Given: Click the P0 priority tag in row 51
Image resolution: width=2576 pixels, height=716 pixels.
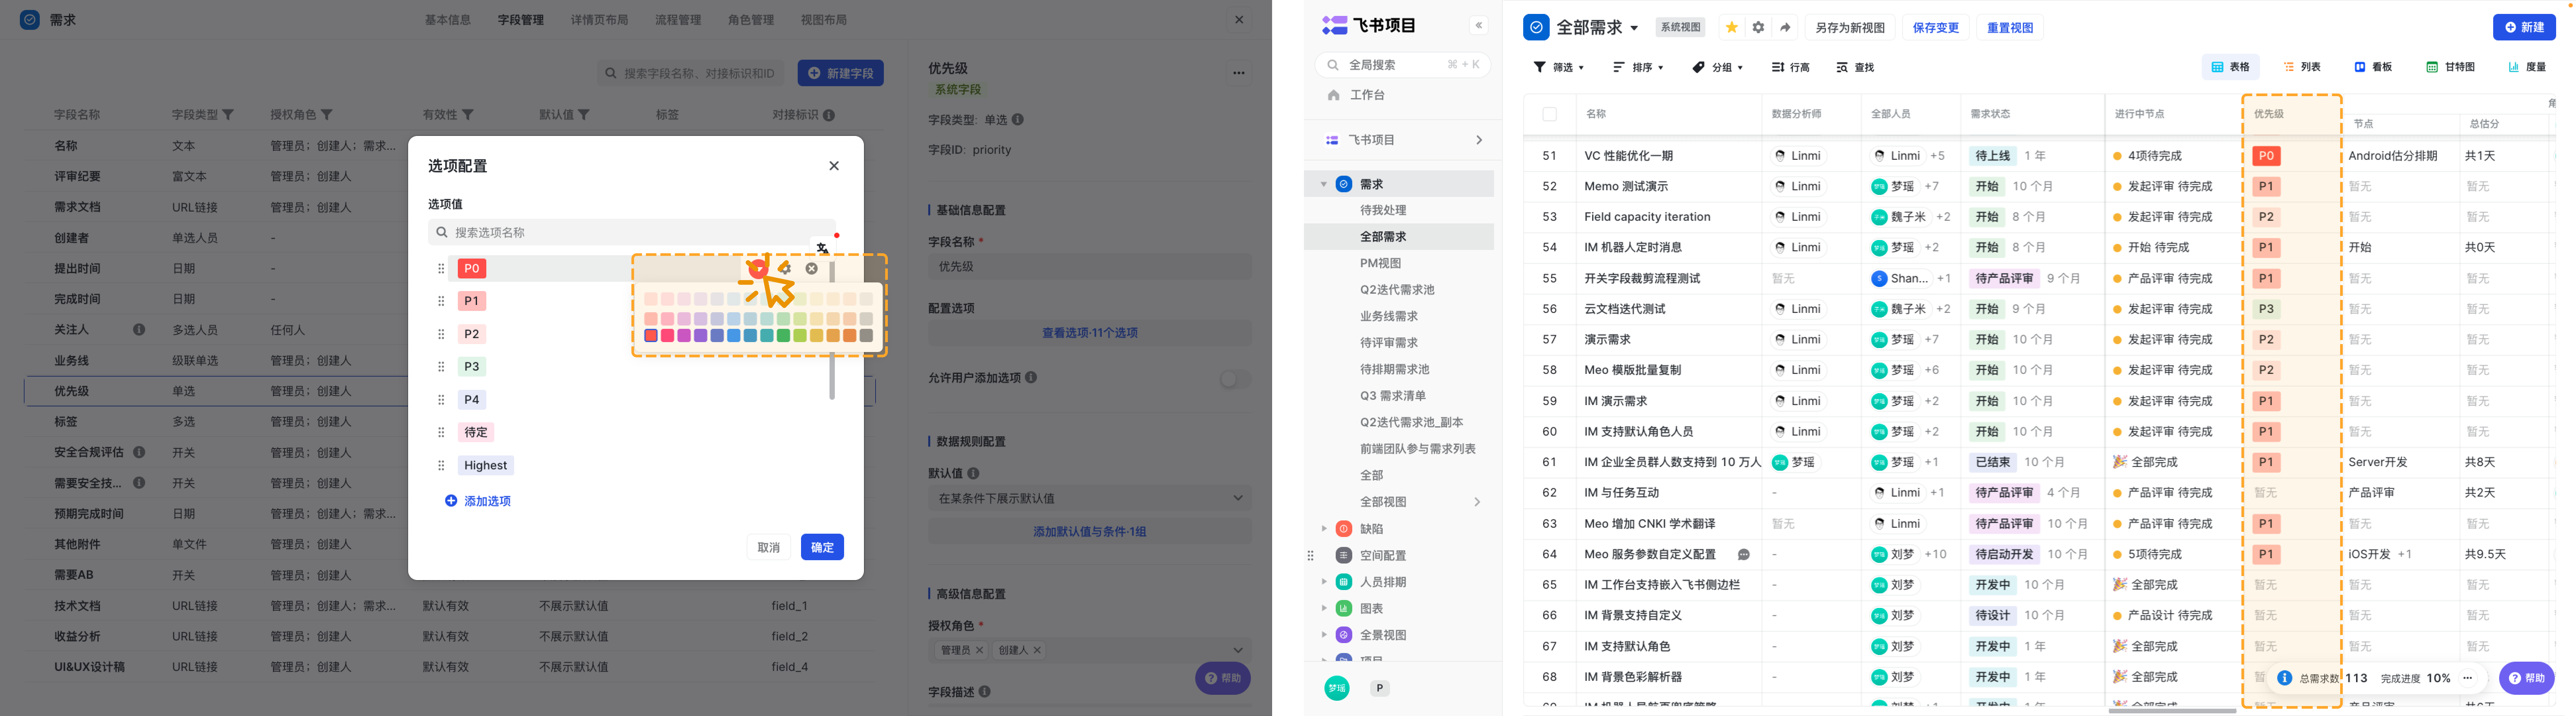Looking at the screenshot, I should pos(2266,156).
